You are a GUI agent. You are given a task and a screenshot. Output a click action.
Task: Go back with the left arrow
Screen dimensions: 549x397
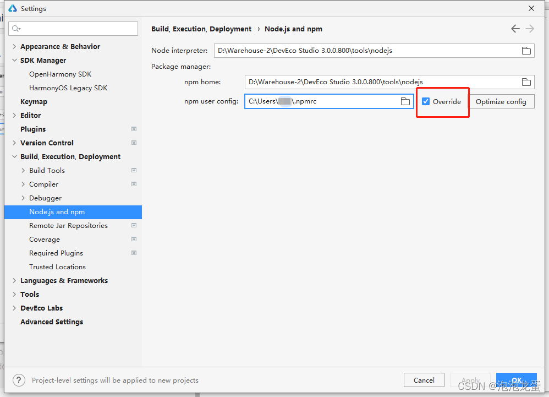tap(515, 29)
